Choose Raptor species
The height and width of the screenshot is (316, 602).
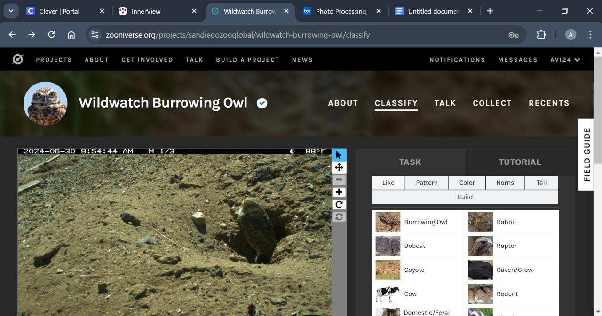[x=511, y=246]
